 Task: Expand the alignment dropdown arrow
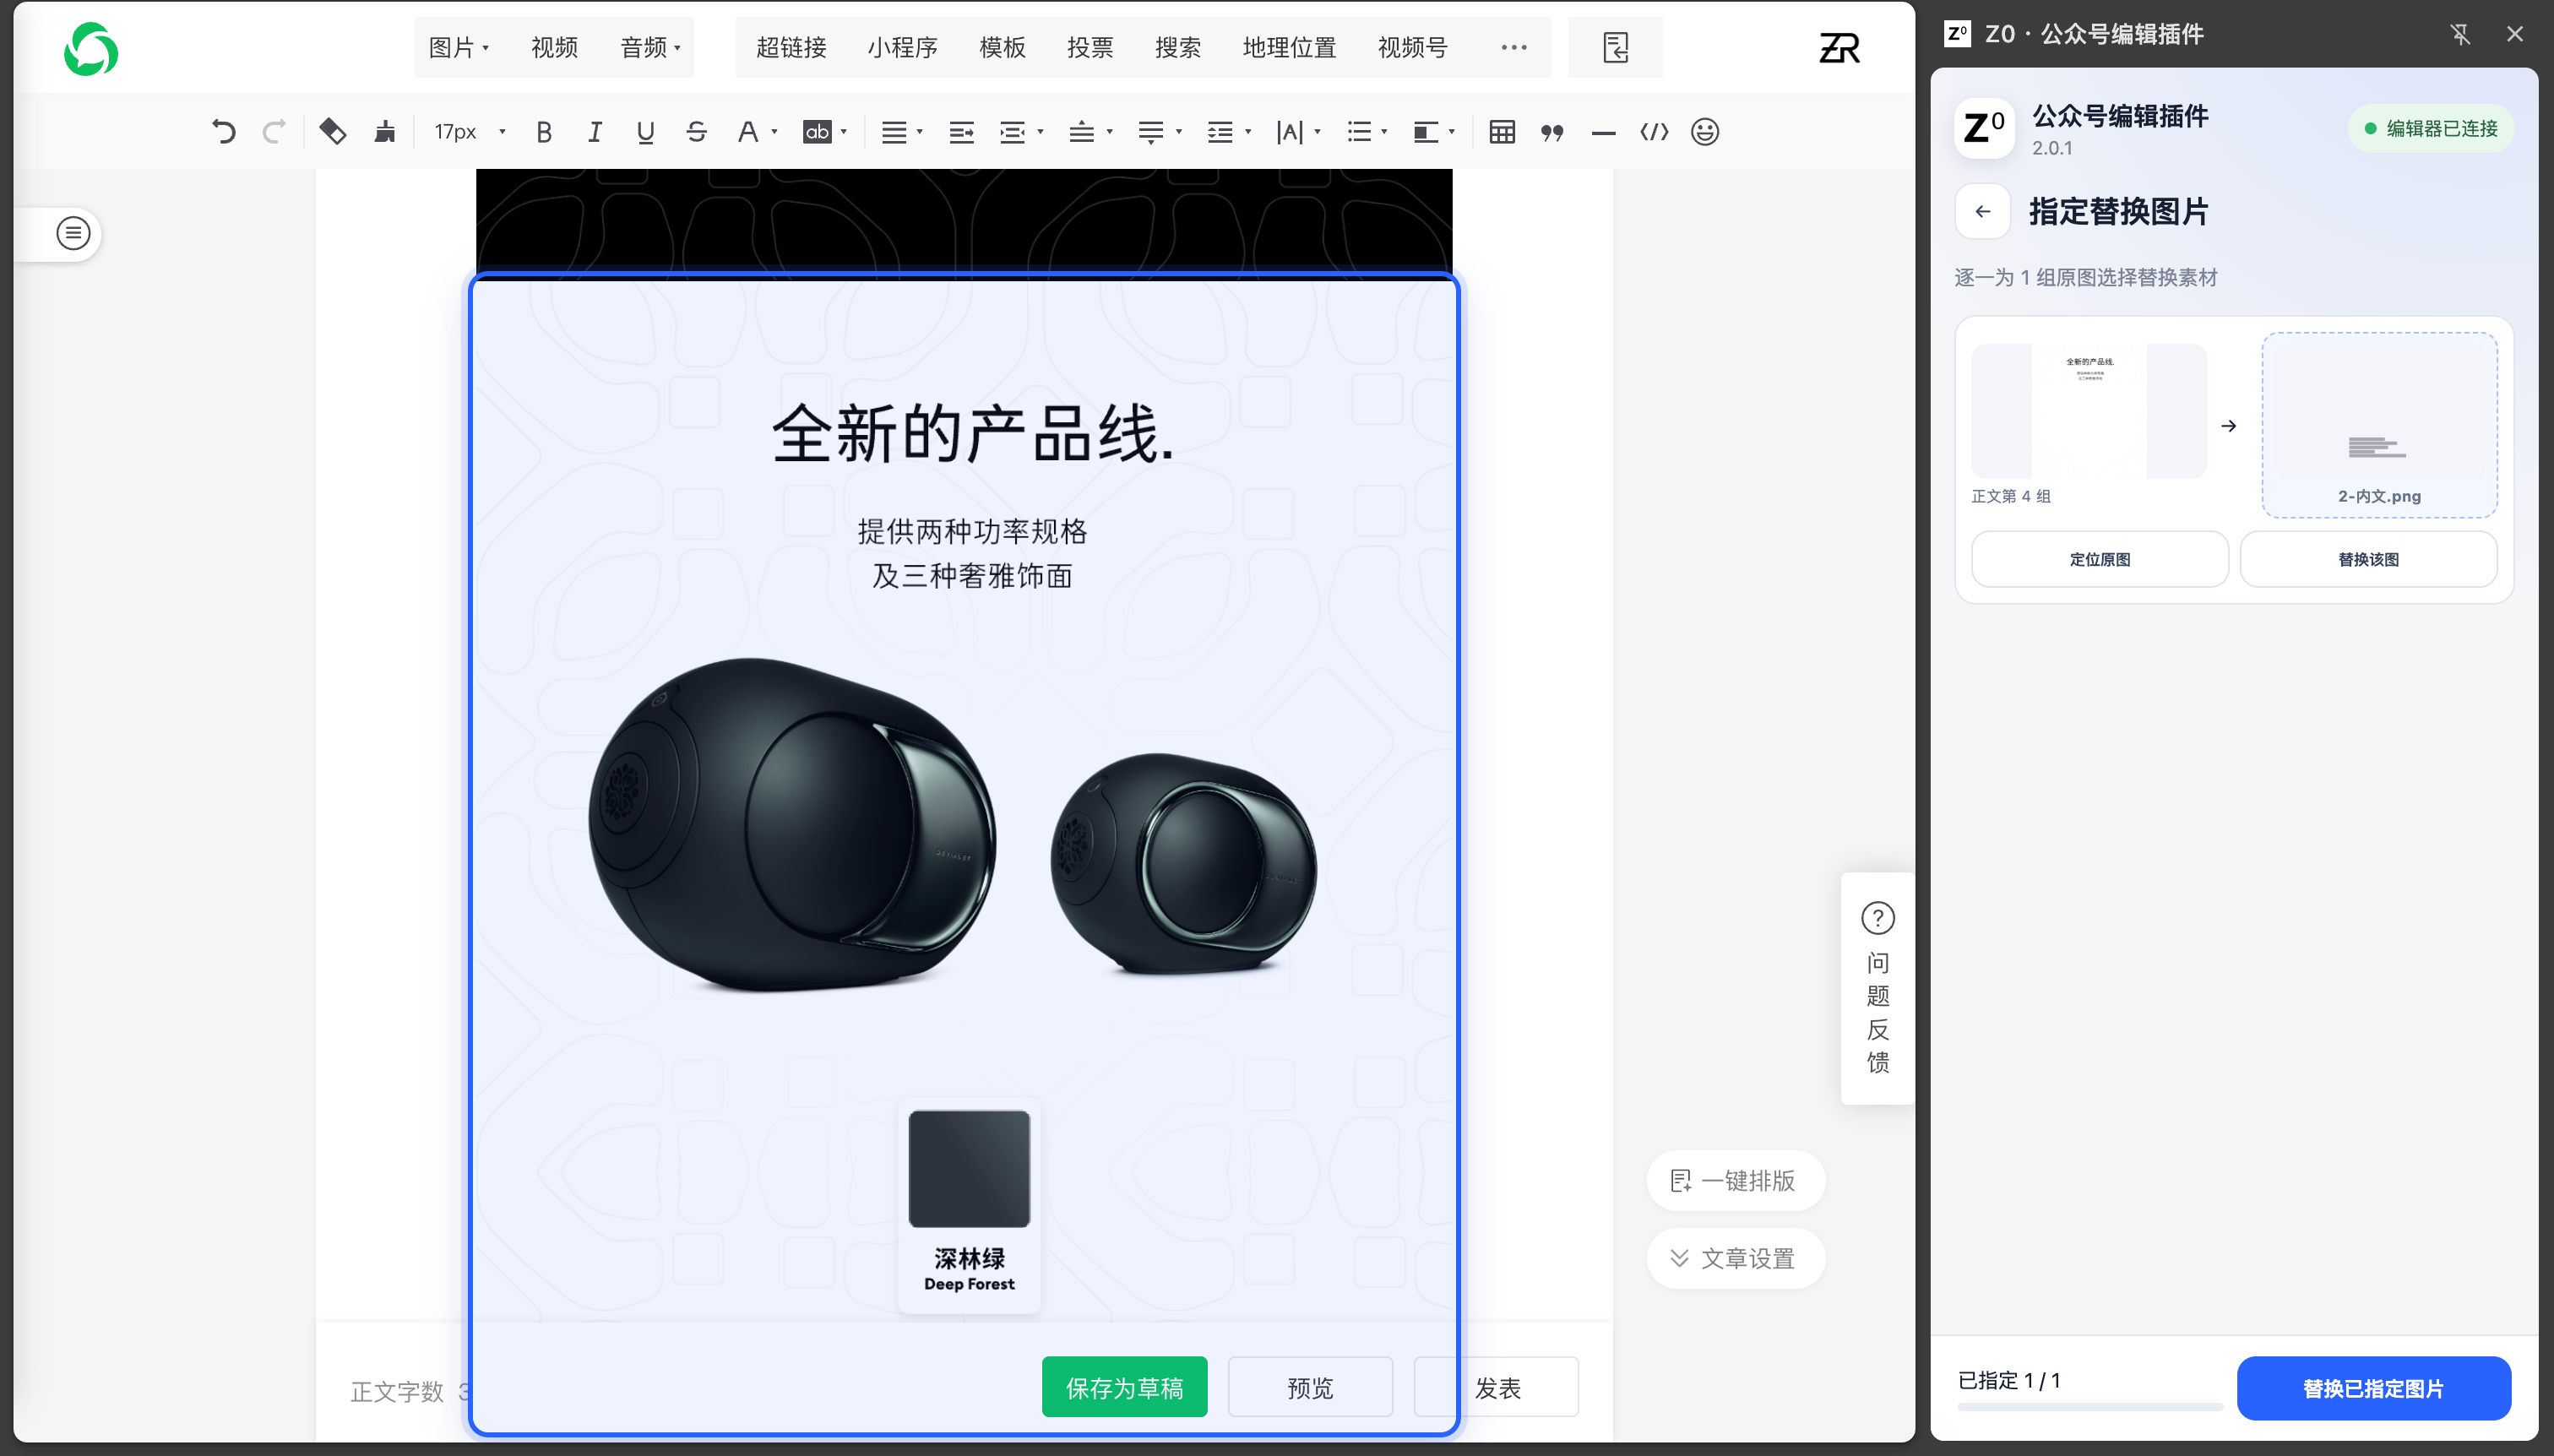click(919, 132)
